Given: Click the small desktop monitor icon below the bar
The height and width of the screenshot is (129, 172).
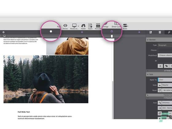Looking at the screenshot, I should pyautogui.click(x=5, y=36).
